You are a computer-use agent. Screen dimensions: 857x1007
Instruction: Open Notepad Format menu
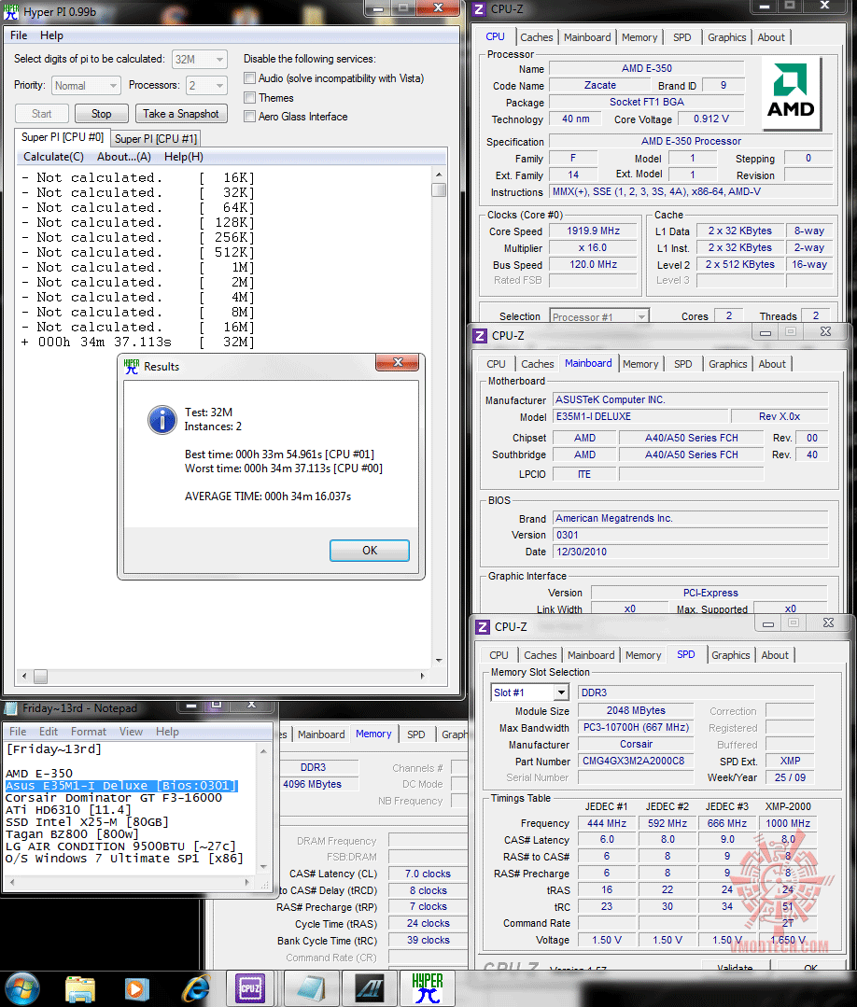point(89,732)
